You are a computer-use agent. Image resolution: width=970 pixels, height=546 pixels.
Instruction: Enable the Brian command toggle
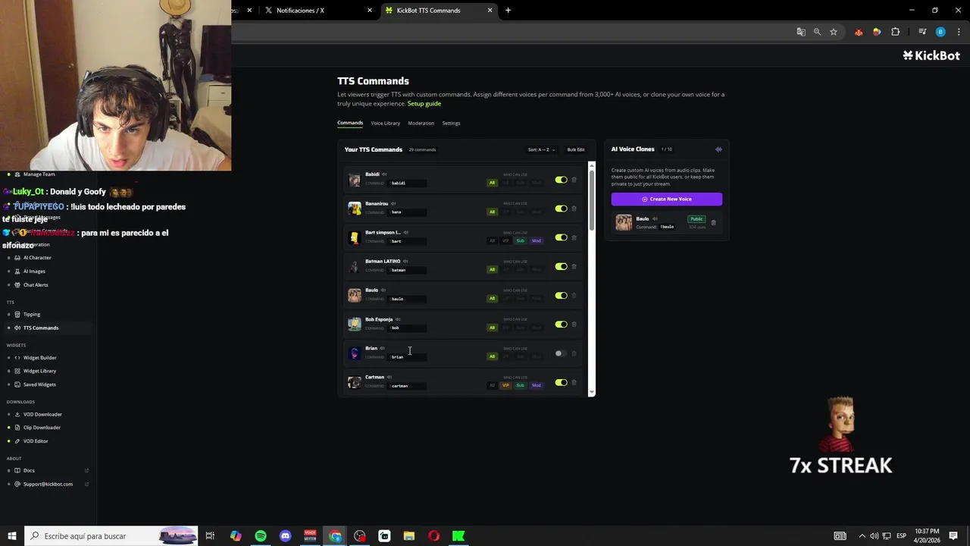coord(561,353)
